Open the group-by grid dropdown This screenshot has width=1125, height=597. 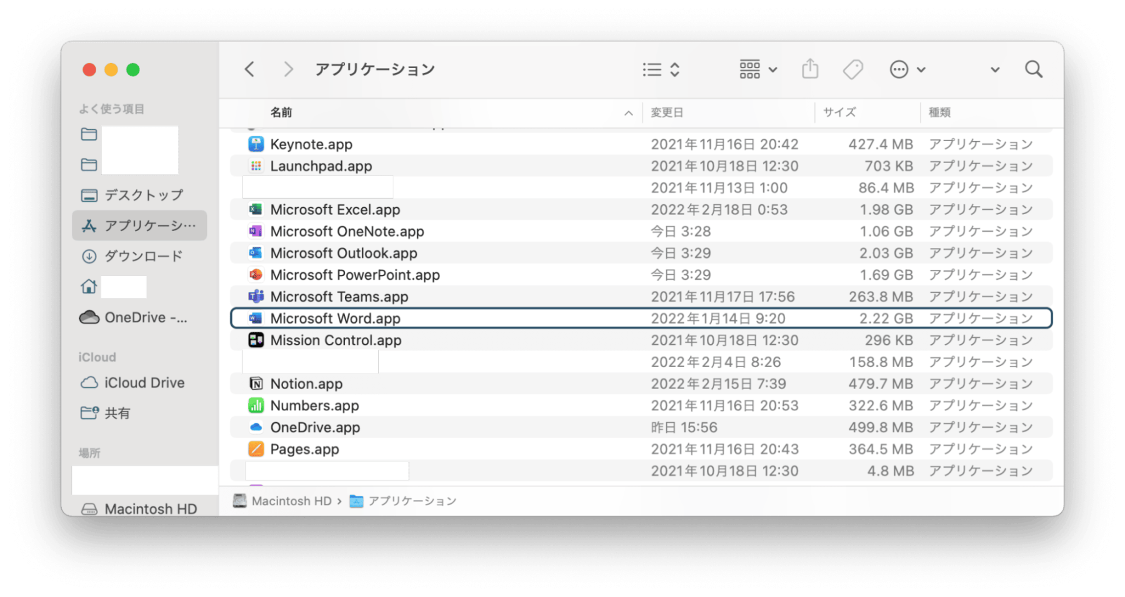click(758, 69)
